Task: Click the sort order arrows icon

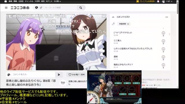Action: (113, 24)
